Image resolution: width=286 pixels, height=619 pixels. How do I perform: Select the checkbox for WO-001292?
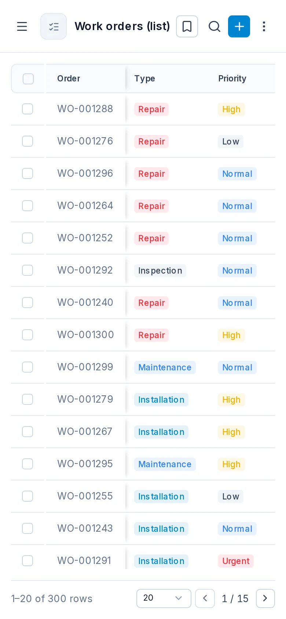27,270
